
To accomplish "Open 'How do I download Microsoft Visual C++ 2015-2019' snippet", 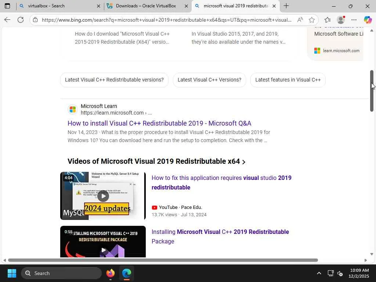I will coord(122,38).
